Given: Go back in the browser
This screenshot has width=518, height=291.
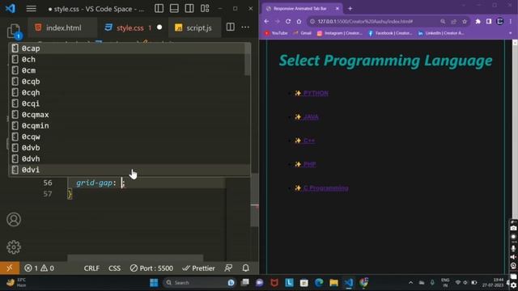Looking at the screenshot, I should tap(266, 22).
